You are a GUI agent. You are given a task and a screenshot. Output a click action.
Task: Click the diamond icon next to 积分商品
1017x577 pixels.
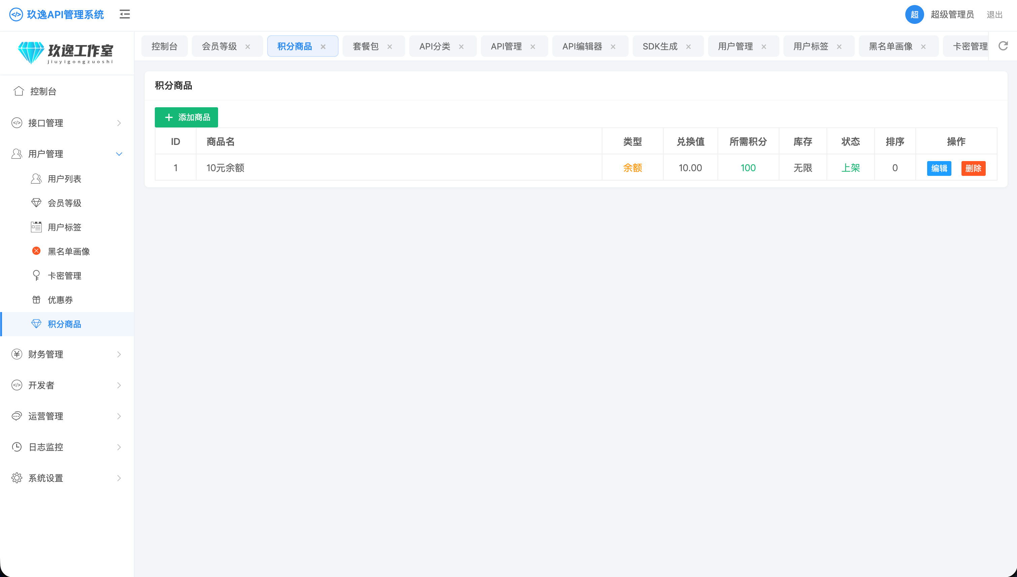36,324
